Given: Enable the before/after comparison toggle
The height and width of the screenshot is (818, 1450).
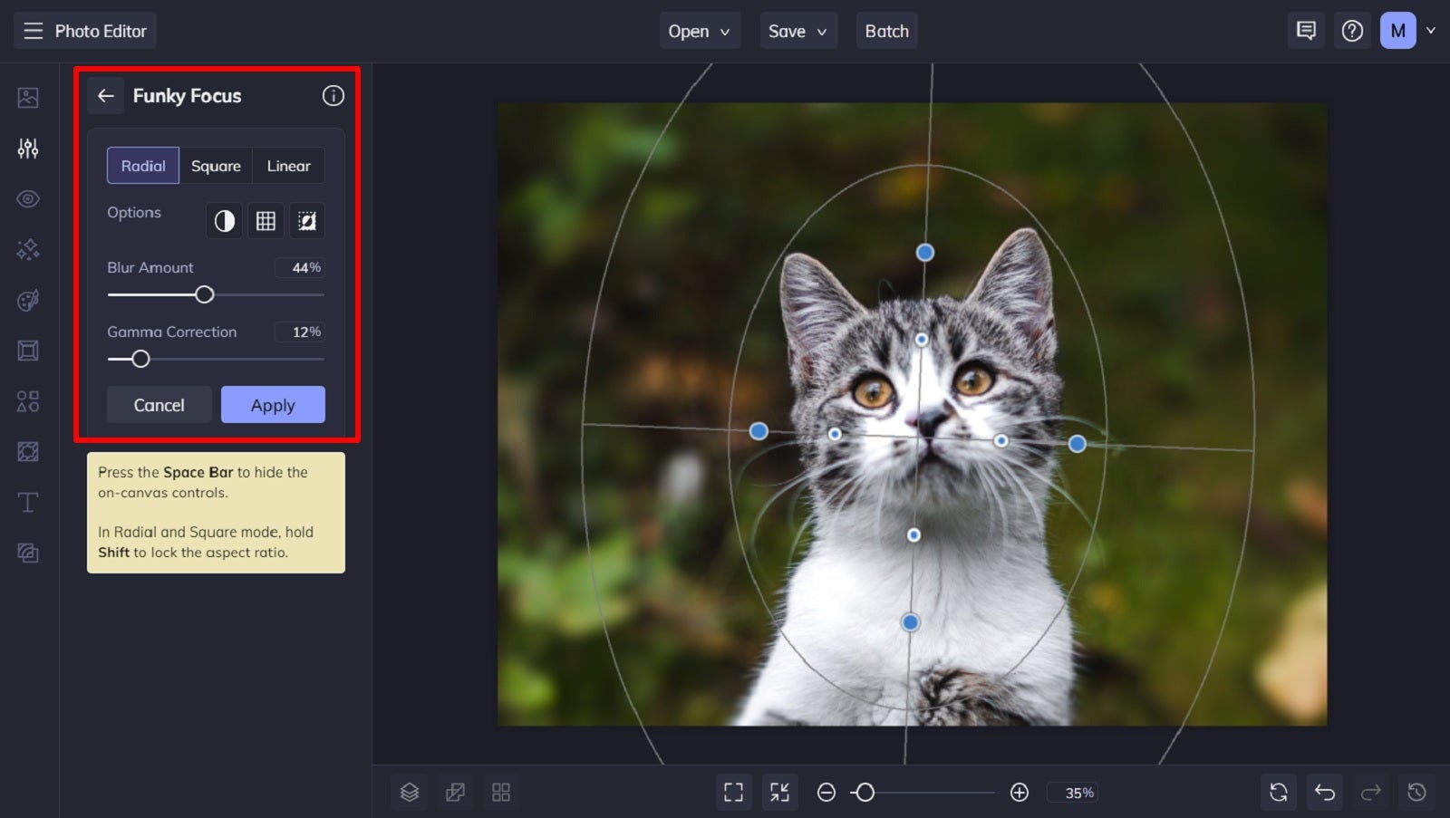Looking at the screenshot, I should tap(223, 220).
